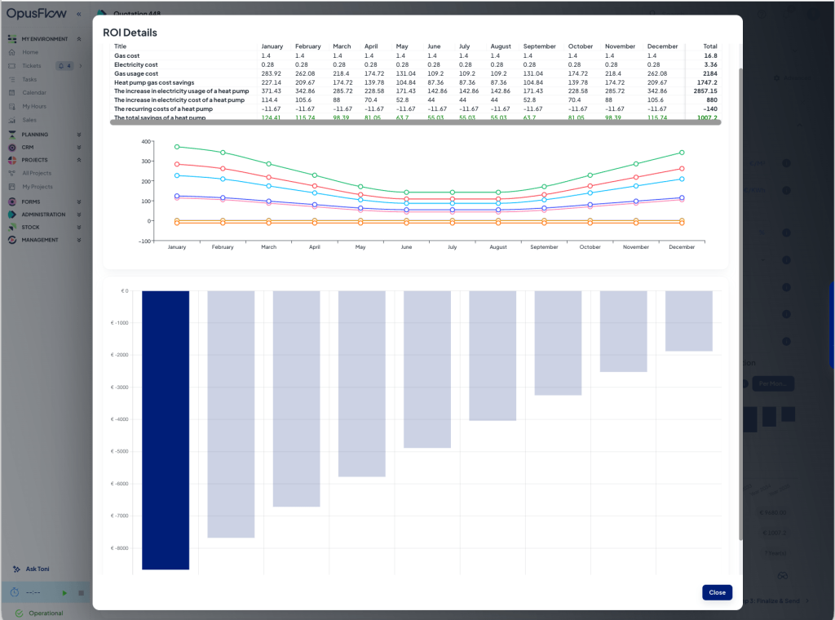Open Tickets in sidebar
Viewport: 835px width, 620px height.
point(32,66)
